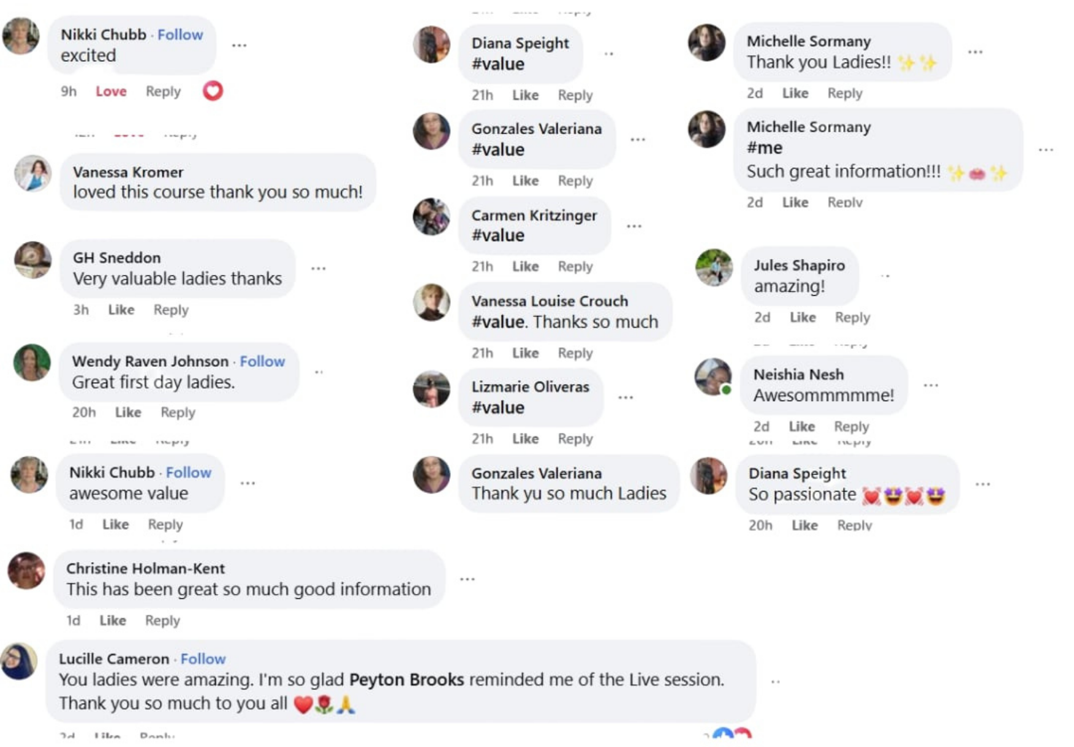Open Neishia Nesh's profile picture
1074x747 pixels.
pos(713,377)
